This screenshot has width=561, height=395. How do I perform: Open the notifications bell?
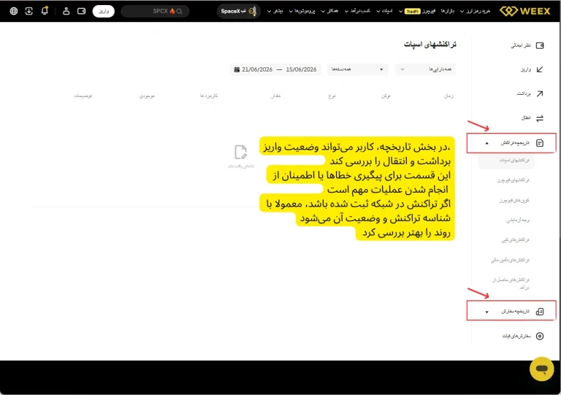point(45,11)
